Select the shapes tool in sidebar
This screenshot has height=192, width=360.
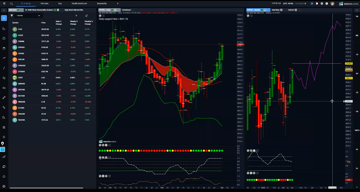[x=4, y=78]
